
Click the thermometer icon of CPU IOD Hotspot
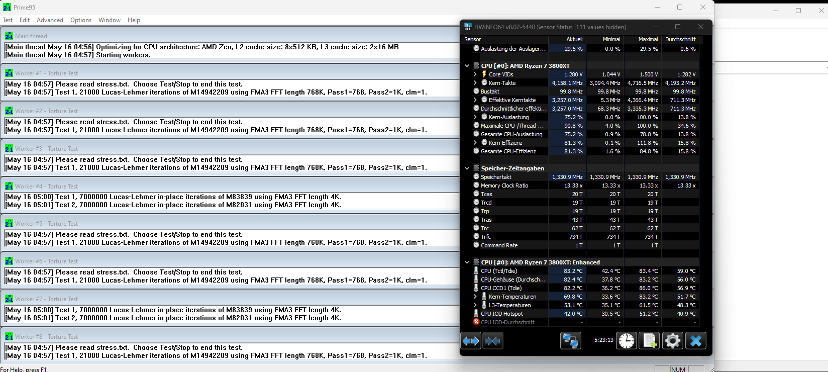(x=476, y=313)
